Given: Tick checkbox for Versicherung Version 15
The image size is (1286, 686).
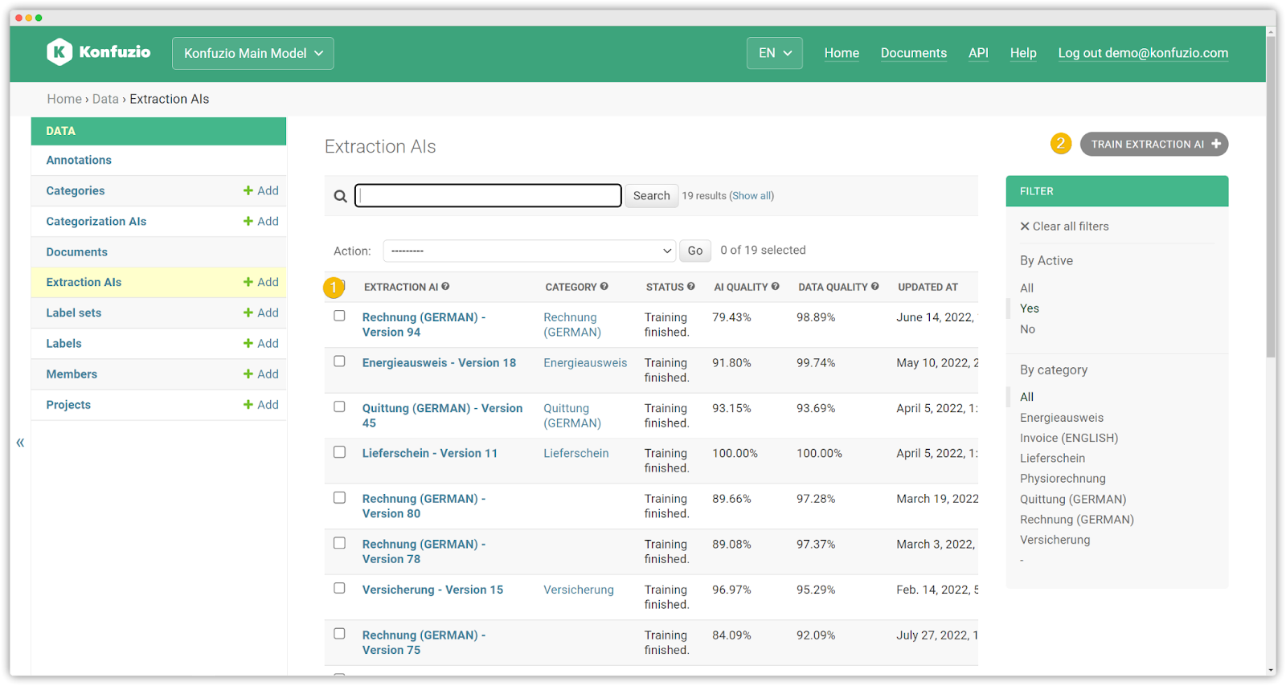Looking at the screenshot, I should coord(340,588).
